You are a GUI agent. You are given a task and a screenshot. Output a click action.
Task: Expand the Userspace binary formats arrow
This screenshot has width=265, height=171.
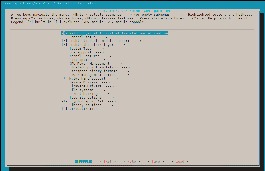pos(125,71)
